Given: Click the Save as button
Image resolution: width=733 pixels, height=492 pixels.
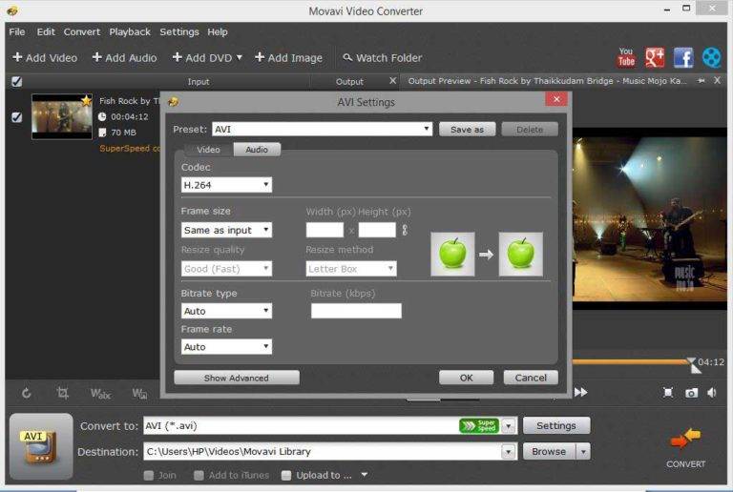Looking at the screenshot, I should tap(467, 130).
